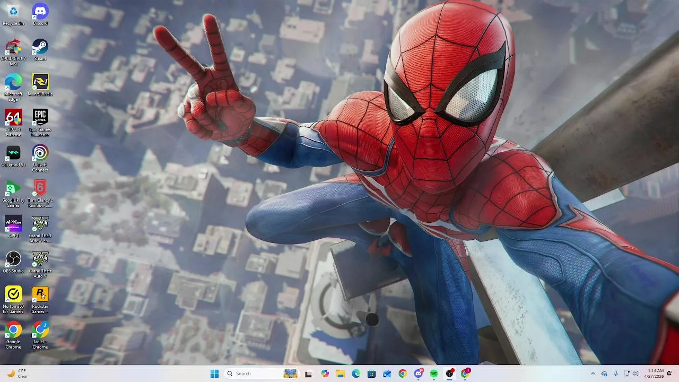This screenshot has width=679, height=382.
Task: Click the microphone tray icon
Action: pos(615,374)
